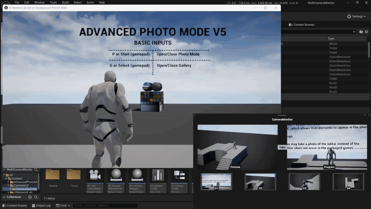Open the Content Drawer
371x209 pixels.
tap(15, 206)
